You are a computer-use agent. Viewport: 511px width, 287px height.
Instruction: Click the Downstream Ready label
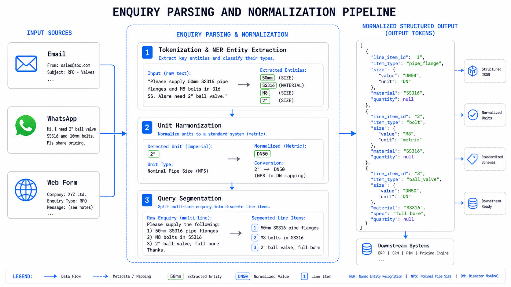click(x=491, y=204)
